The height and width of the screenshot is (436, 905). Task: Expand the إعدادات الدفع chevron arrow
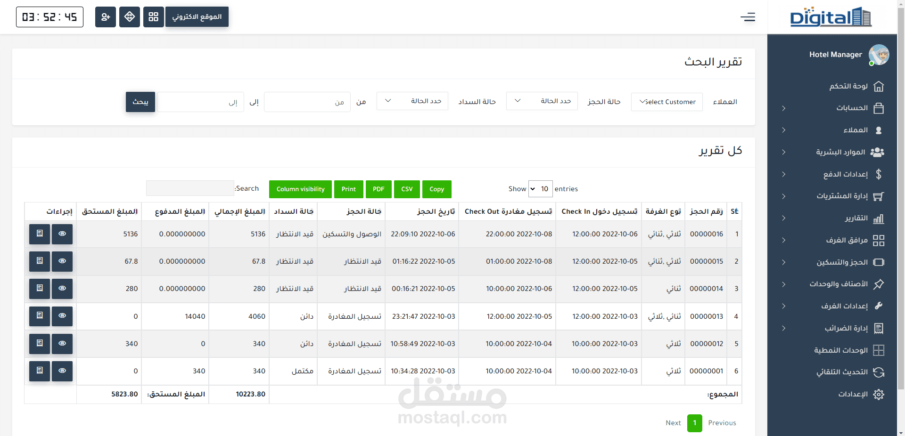click(783, 174)
